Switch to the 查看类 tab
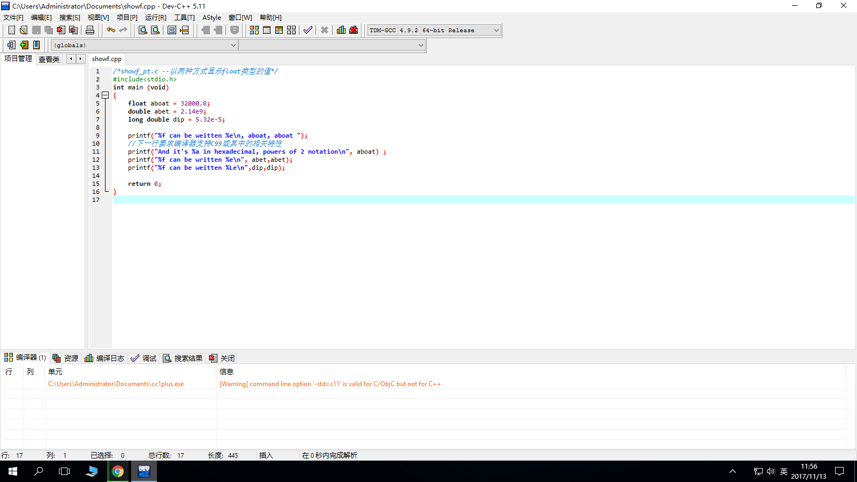This screenshot has width=857, height=482. click(49, 59)
